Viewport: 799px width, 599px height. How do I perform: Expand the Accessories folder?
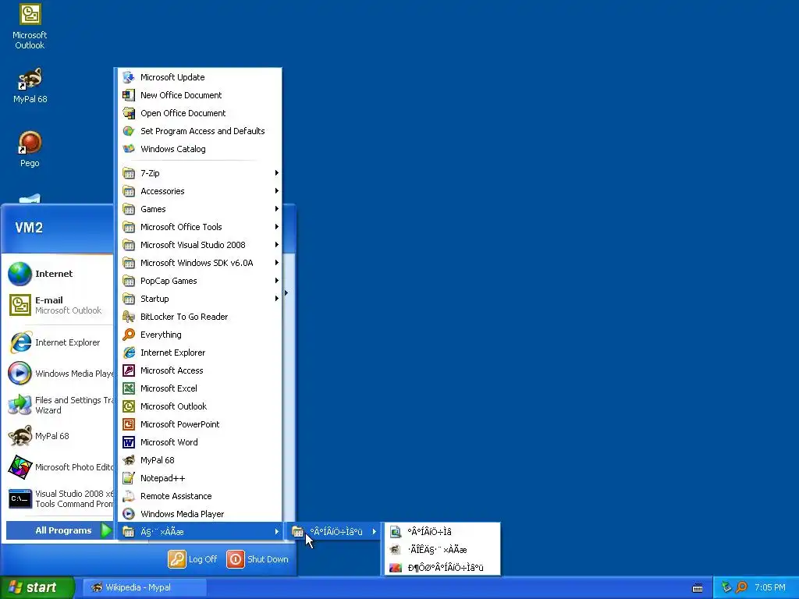click(x=200, y=191)
